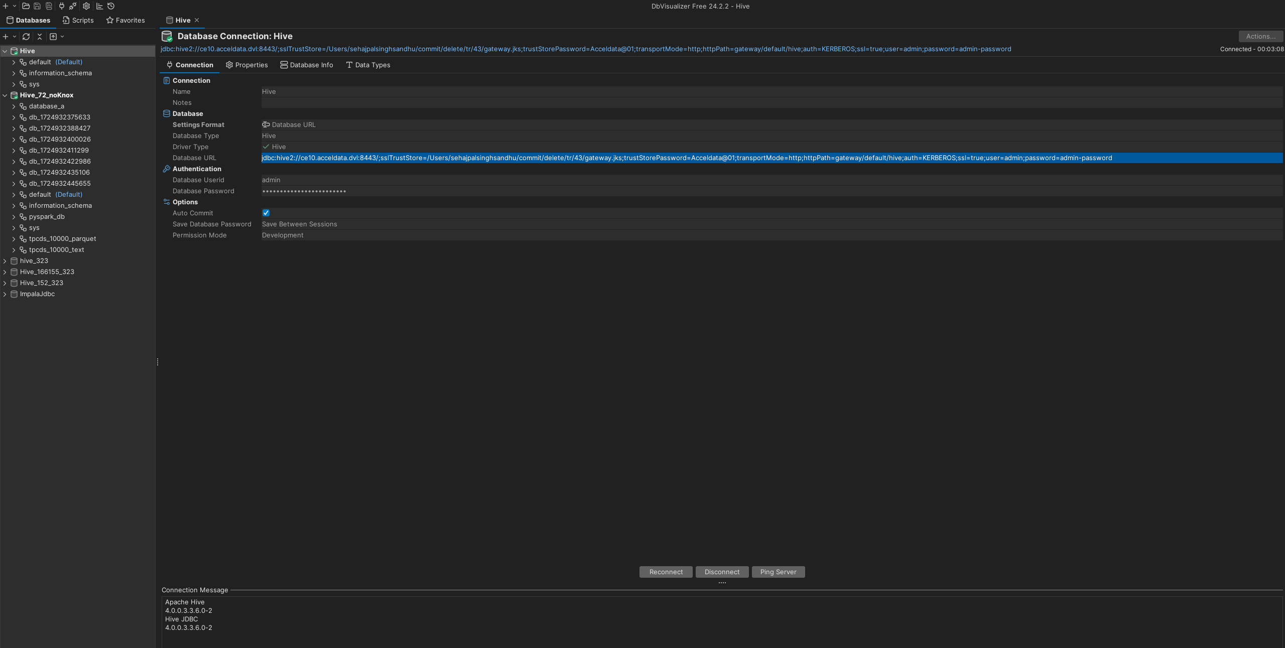Click the single floppy-disk save icon
Image resolution: width=1285 pixels, height=648 pixels.
(x=37, y=6)
